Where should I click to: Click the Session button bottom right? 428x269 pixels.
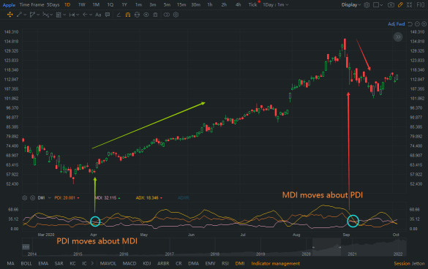pyautogui.click(x=402, y=263)
